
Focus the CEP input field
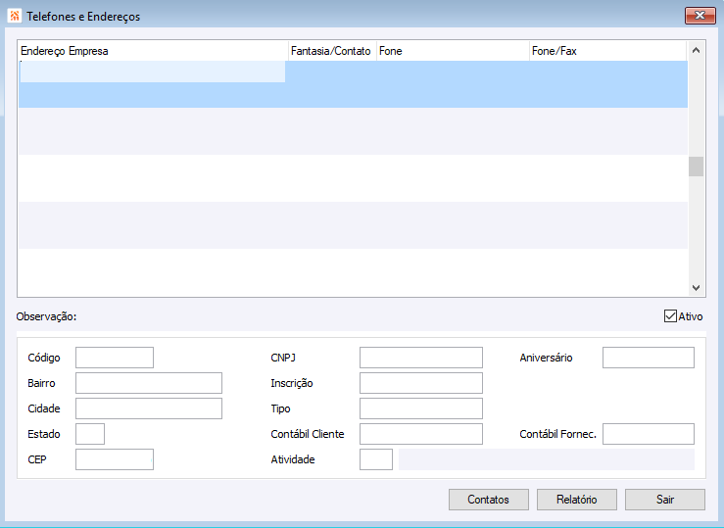[x=115, y=459]
